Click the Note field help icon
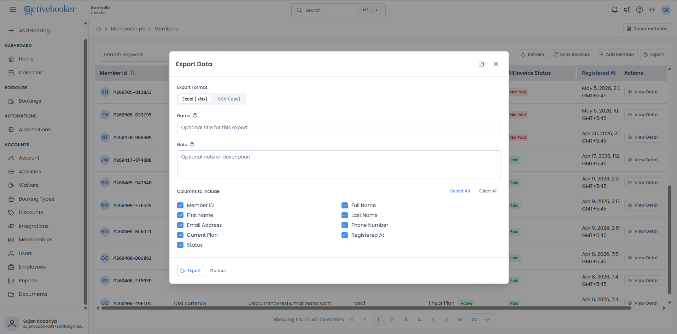The image size is (677, 334). [192, 144]
